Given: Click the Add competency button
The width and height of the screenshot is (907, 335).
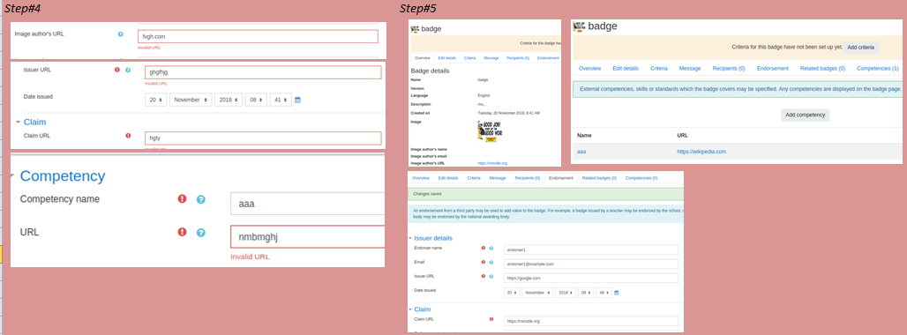Looking at the screenshot, I should click(x=806, y=115).
